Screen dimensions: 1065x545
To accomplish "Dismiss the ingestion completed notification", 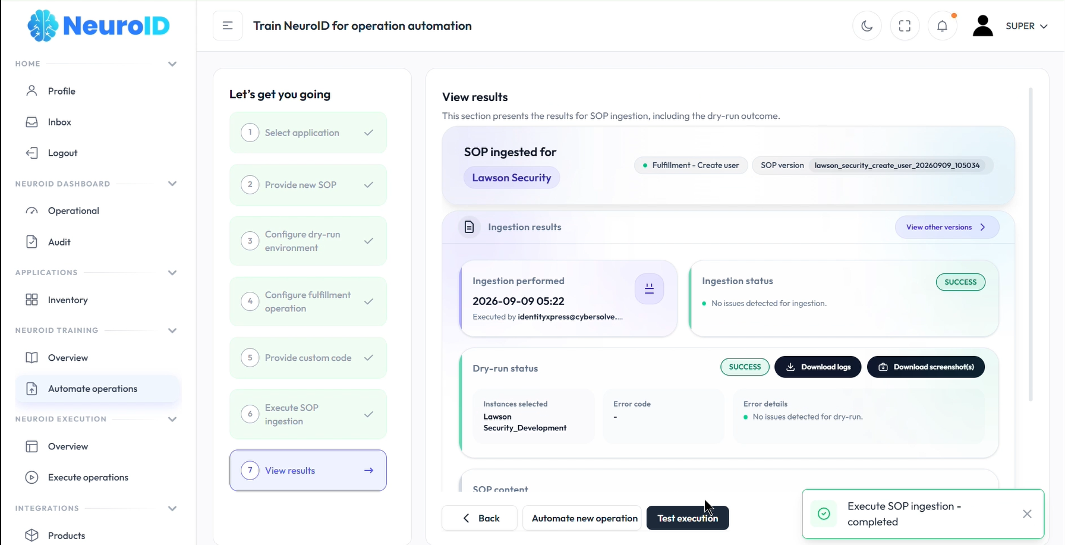I will (x=1027, y=514).
